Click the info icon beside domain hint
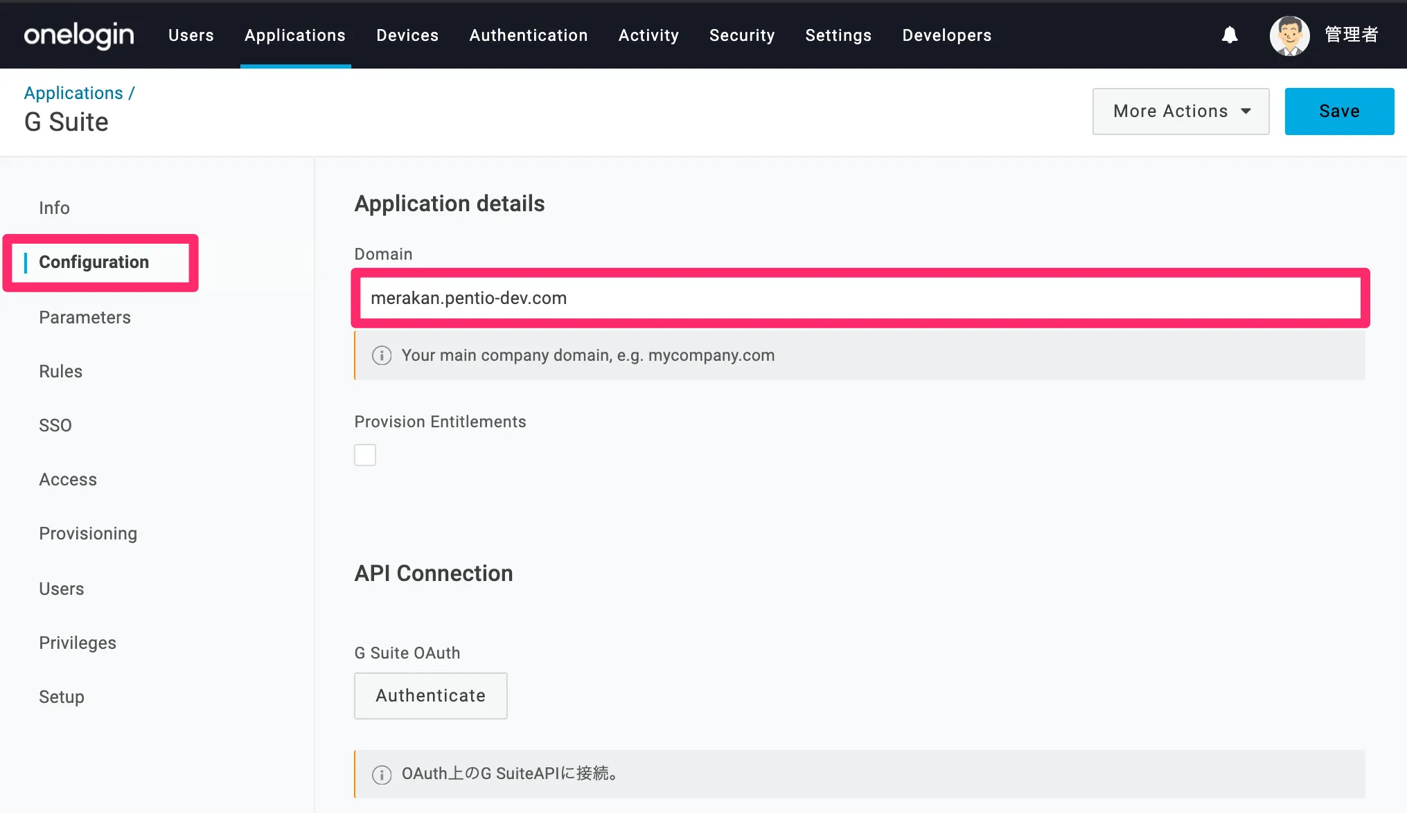Screen dimensions: 1407x813 click(x=382, y=355)
